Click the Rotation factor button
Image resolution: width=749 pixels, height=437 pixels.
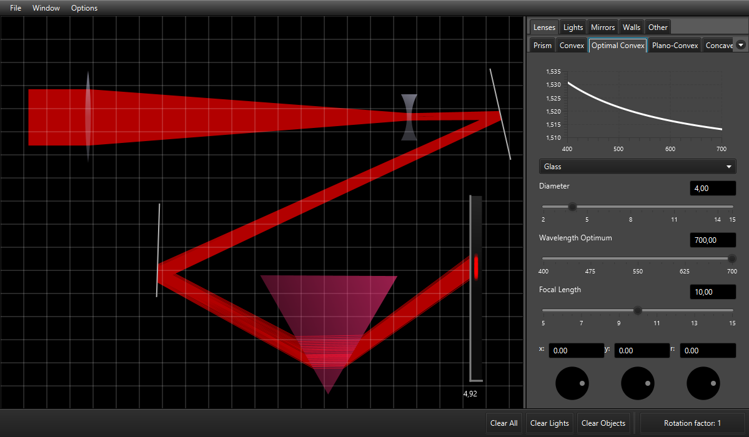point(692,423)
